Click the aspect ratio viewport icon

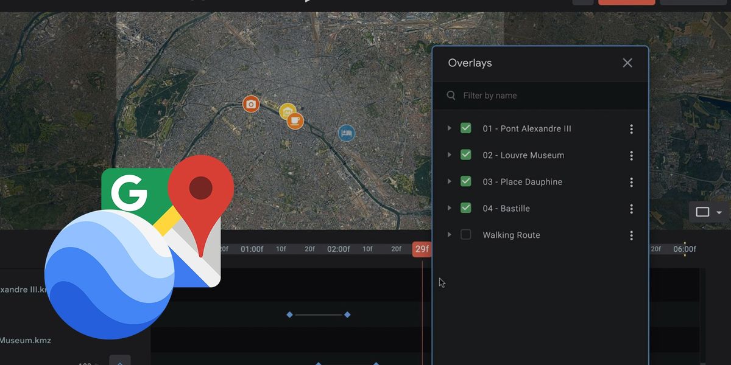pyautogui.click(x=702, y=212)
